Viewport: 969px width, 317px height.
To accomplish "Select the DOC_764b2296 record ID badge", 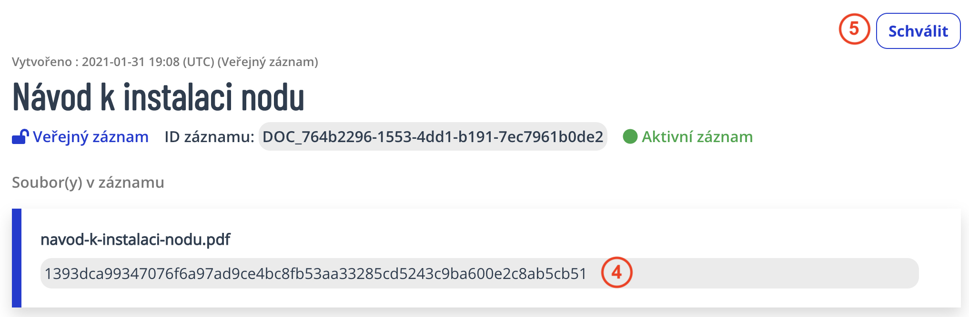I will coord(433,137).
